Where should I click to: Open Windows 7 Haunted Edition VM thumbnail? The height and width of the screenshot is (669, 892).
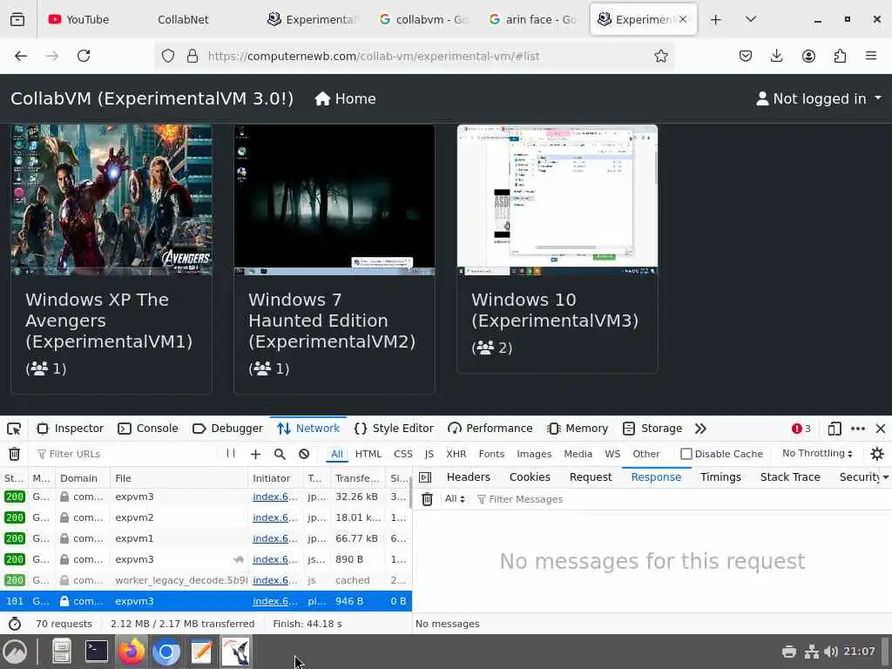point(334,200)
